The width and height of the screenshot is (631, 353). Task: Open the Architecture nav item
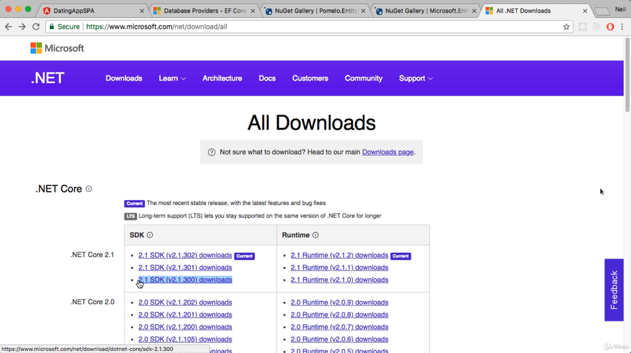(x=222, y=78)
